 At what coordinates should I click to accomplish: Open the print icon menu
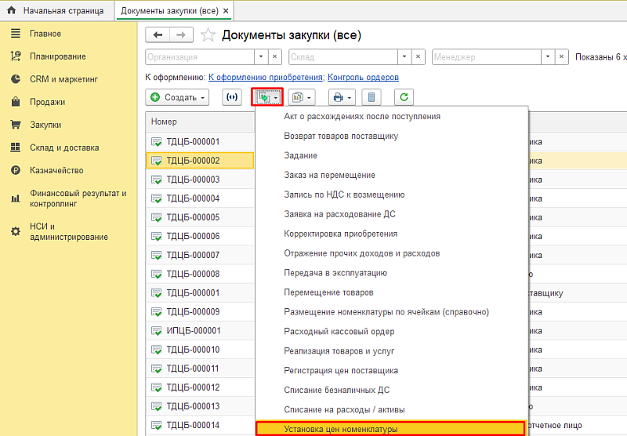[x=342, y=97]
